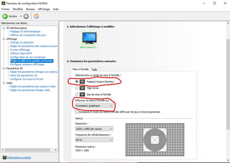Click the NVIDIA logo in the title bar

click(x=3, y=3)
